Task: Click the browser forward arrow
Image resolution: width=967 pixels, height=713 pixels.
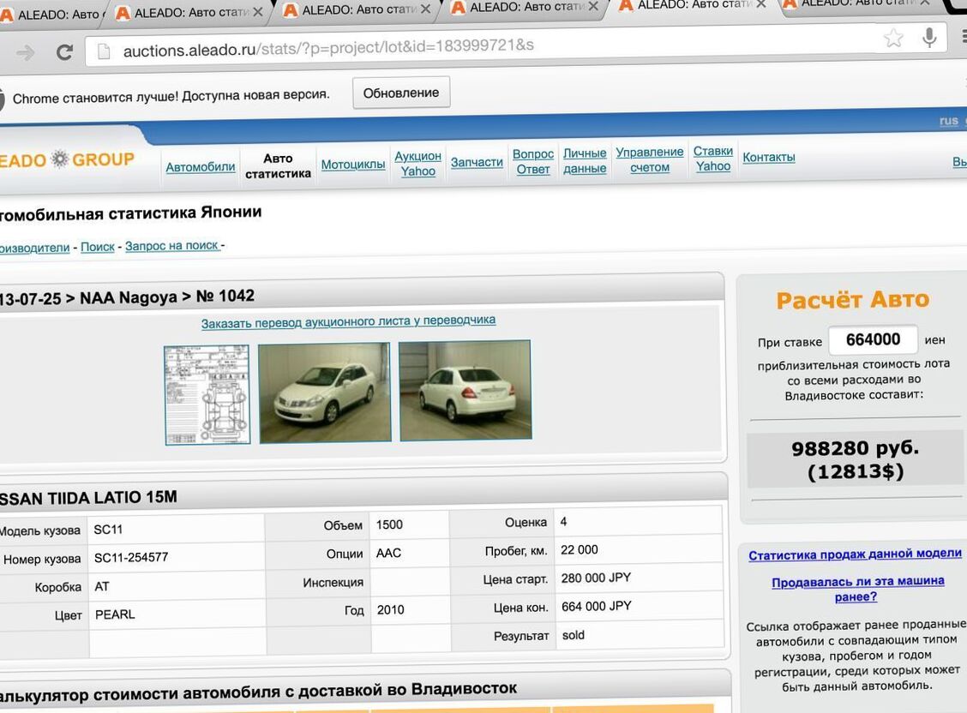Action: click(25, 53)
